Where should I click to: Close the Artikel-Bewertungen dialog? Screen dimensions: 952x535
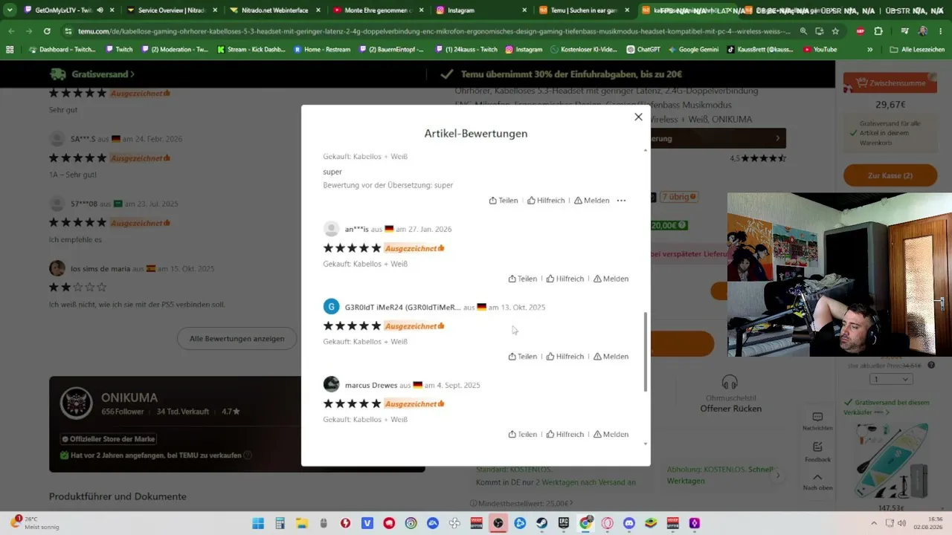(638, 117)
